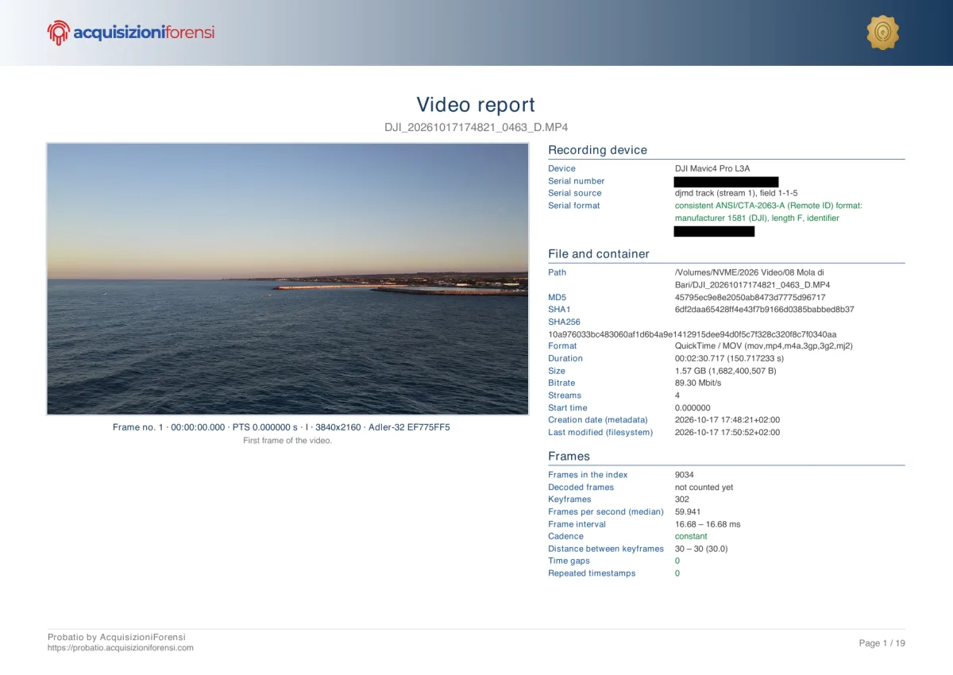Click the "SHA1" label
Screen dimensions: 953x675
coord(559,310)
